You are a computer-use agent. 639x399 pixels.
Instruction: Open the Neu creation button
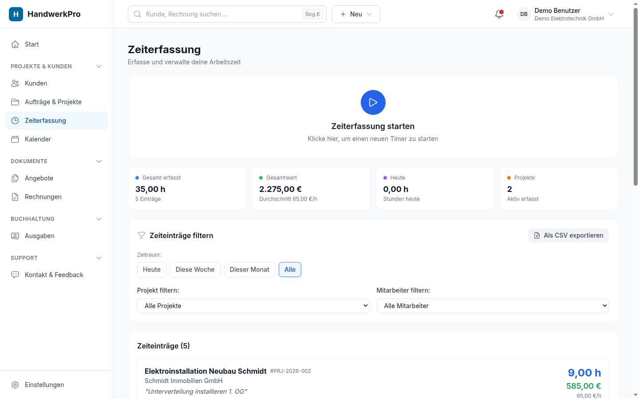(356, 14)
